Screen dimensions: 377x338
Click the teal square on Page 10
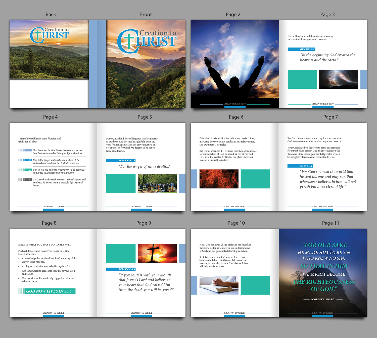pyautogui.click(x=255, y=285)
